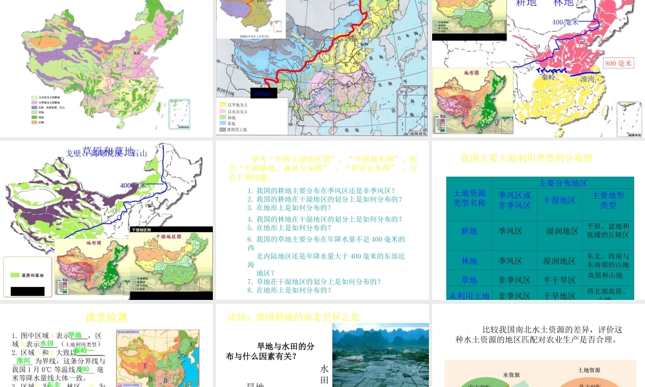Viewport: 645px width, 387px height.
Task: Click the 水资源 chart label
Action: [x=511, y=375]
